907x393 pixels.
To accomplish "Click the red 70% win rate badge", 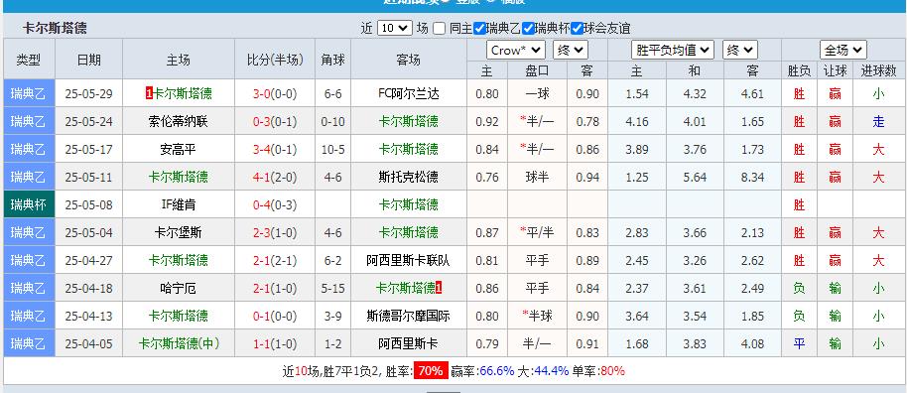I will [x=431, y=371].
